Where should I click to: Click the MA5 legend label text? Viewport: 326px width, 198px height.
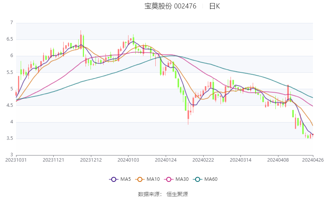coord(125,179)
